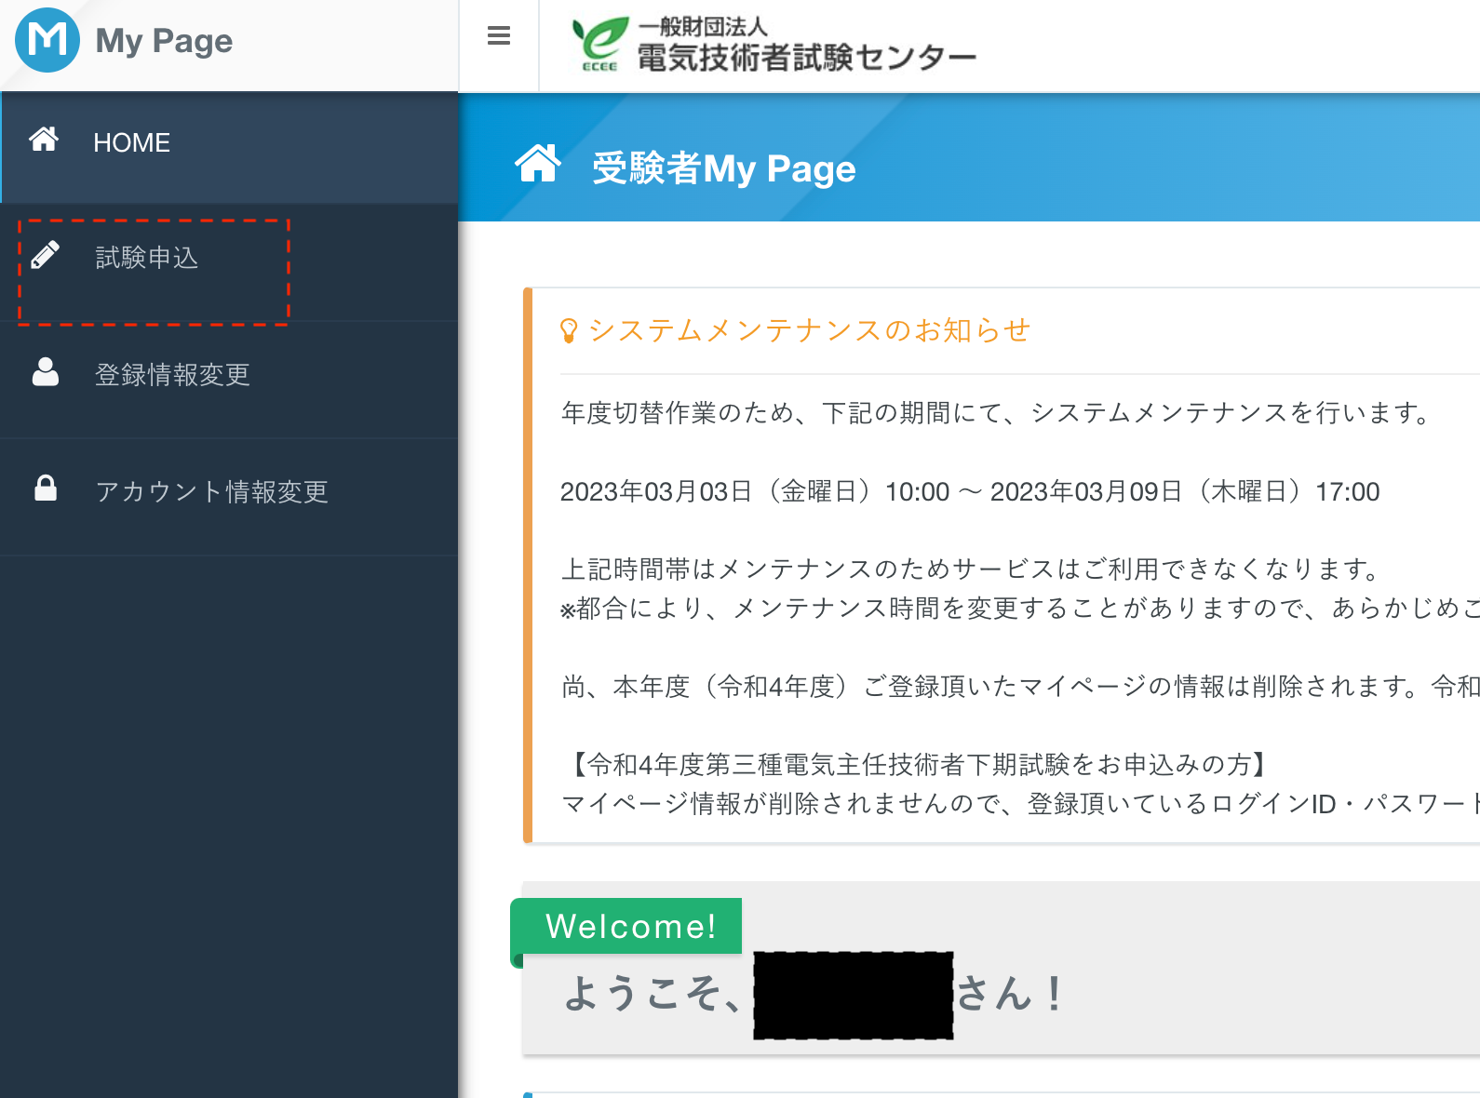Open the HOME menu item
1480x1098 pixels.
pos(131,142)
